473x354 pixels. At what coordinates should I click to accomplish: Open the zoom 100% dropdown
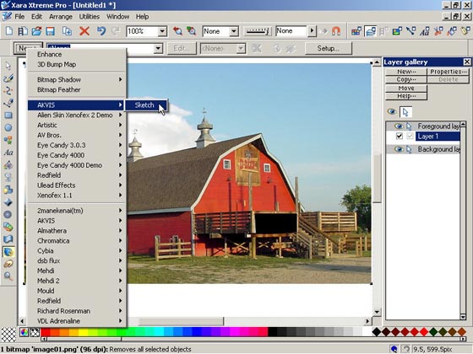point(162,31)
